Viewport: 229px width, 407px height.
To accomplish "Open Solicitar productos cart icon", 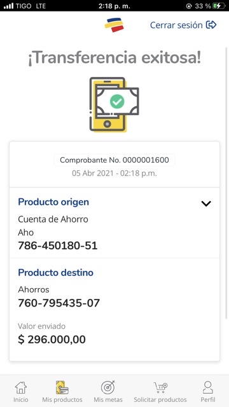I will tap(160, 387).
